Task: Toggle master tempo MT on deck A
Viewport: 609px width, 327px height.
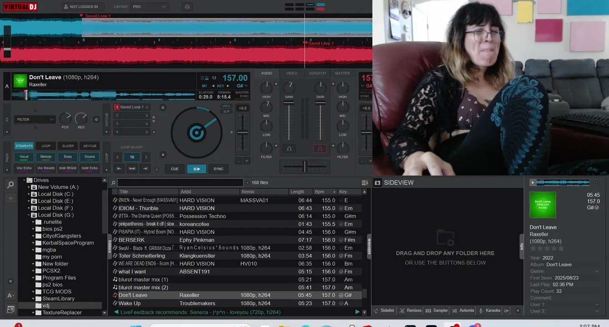Action: pos(204,86)
